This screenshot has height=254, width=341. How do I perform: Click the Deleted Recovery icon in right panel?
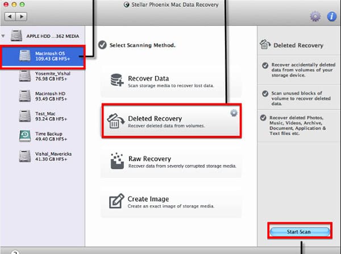265,44
